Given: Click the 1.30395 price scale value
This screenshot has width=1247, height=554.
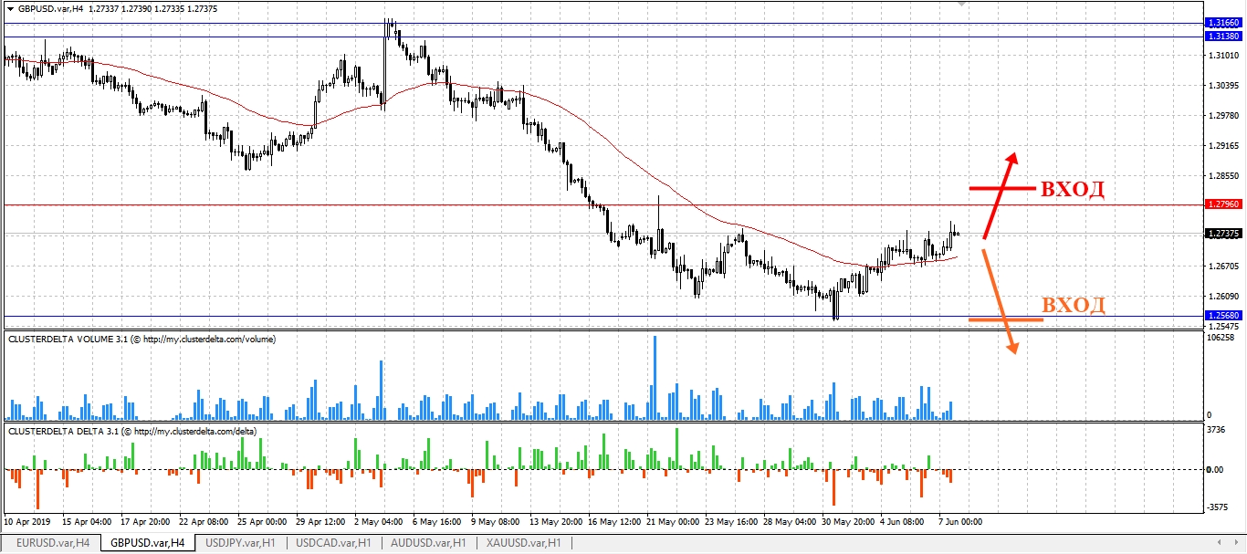Looking at the screenshot, I should [x=1223, y=85].
